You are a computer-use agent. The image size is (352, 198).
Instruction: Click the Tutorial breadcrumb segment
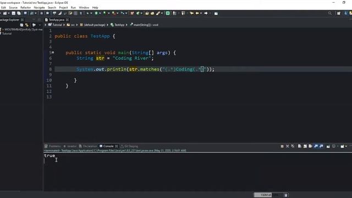[x=55, y=25]
